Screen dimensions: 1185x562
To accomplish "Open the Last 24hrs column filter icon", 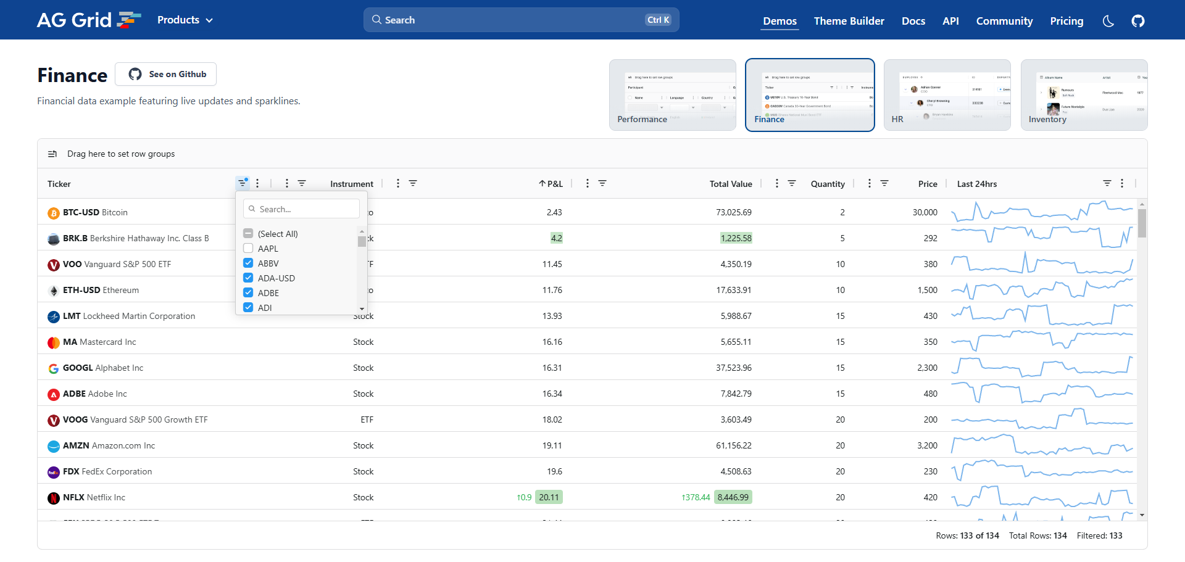I will [x=1107, y=183].
